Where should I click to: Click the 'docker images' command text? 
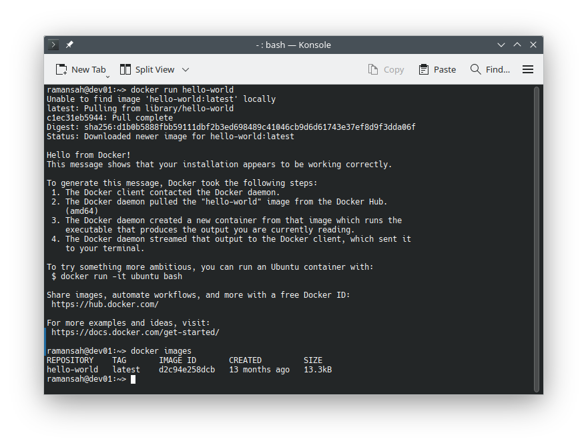[x=161, y=351]
